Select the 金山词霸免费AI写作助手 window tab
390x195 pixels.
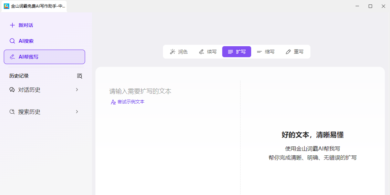click(34, 6)
